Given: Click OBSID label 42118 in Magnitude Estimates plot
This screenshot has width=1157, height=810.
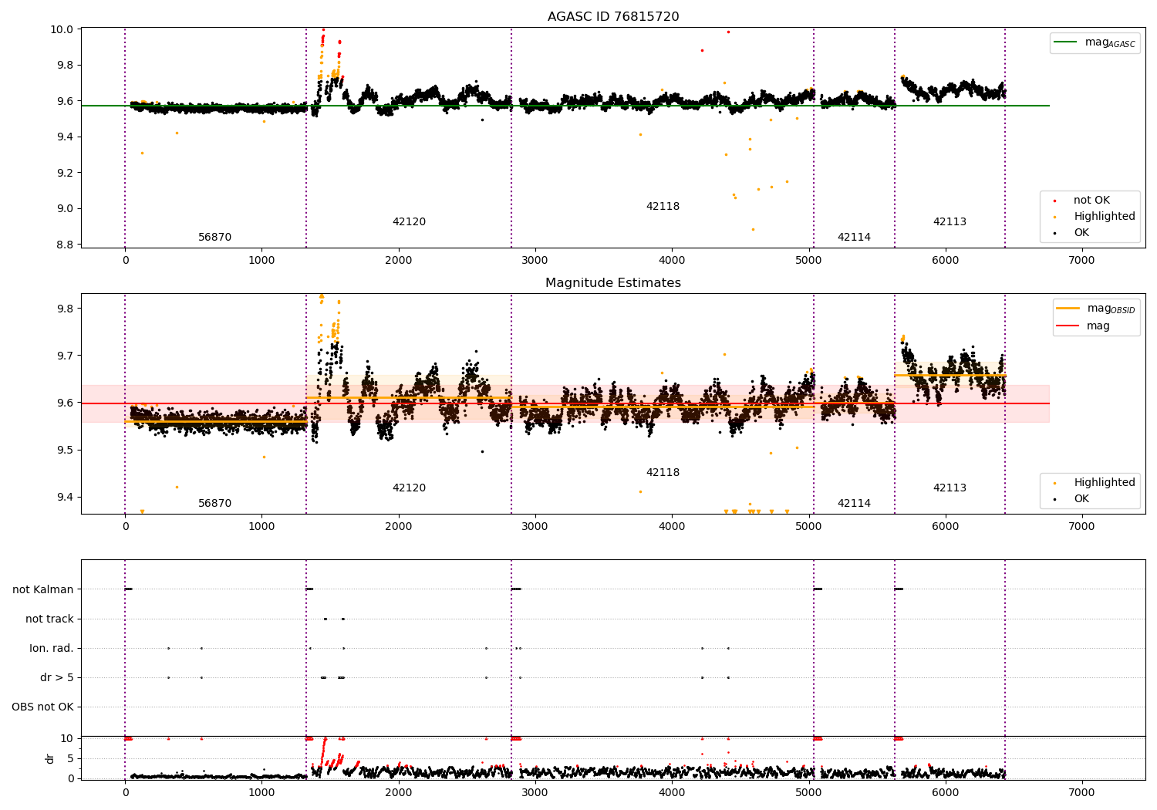Looking at the screenshot, I should coord(663,473).
